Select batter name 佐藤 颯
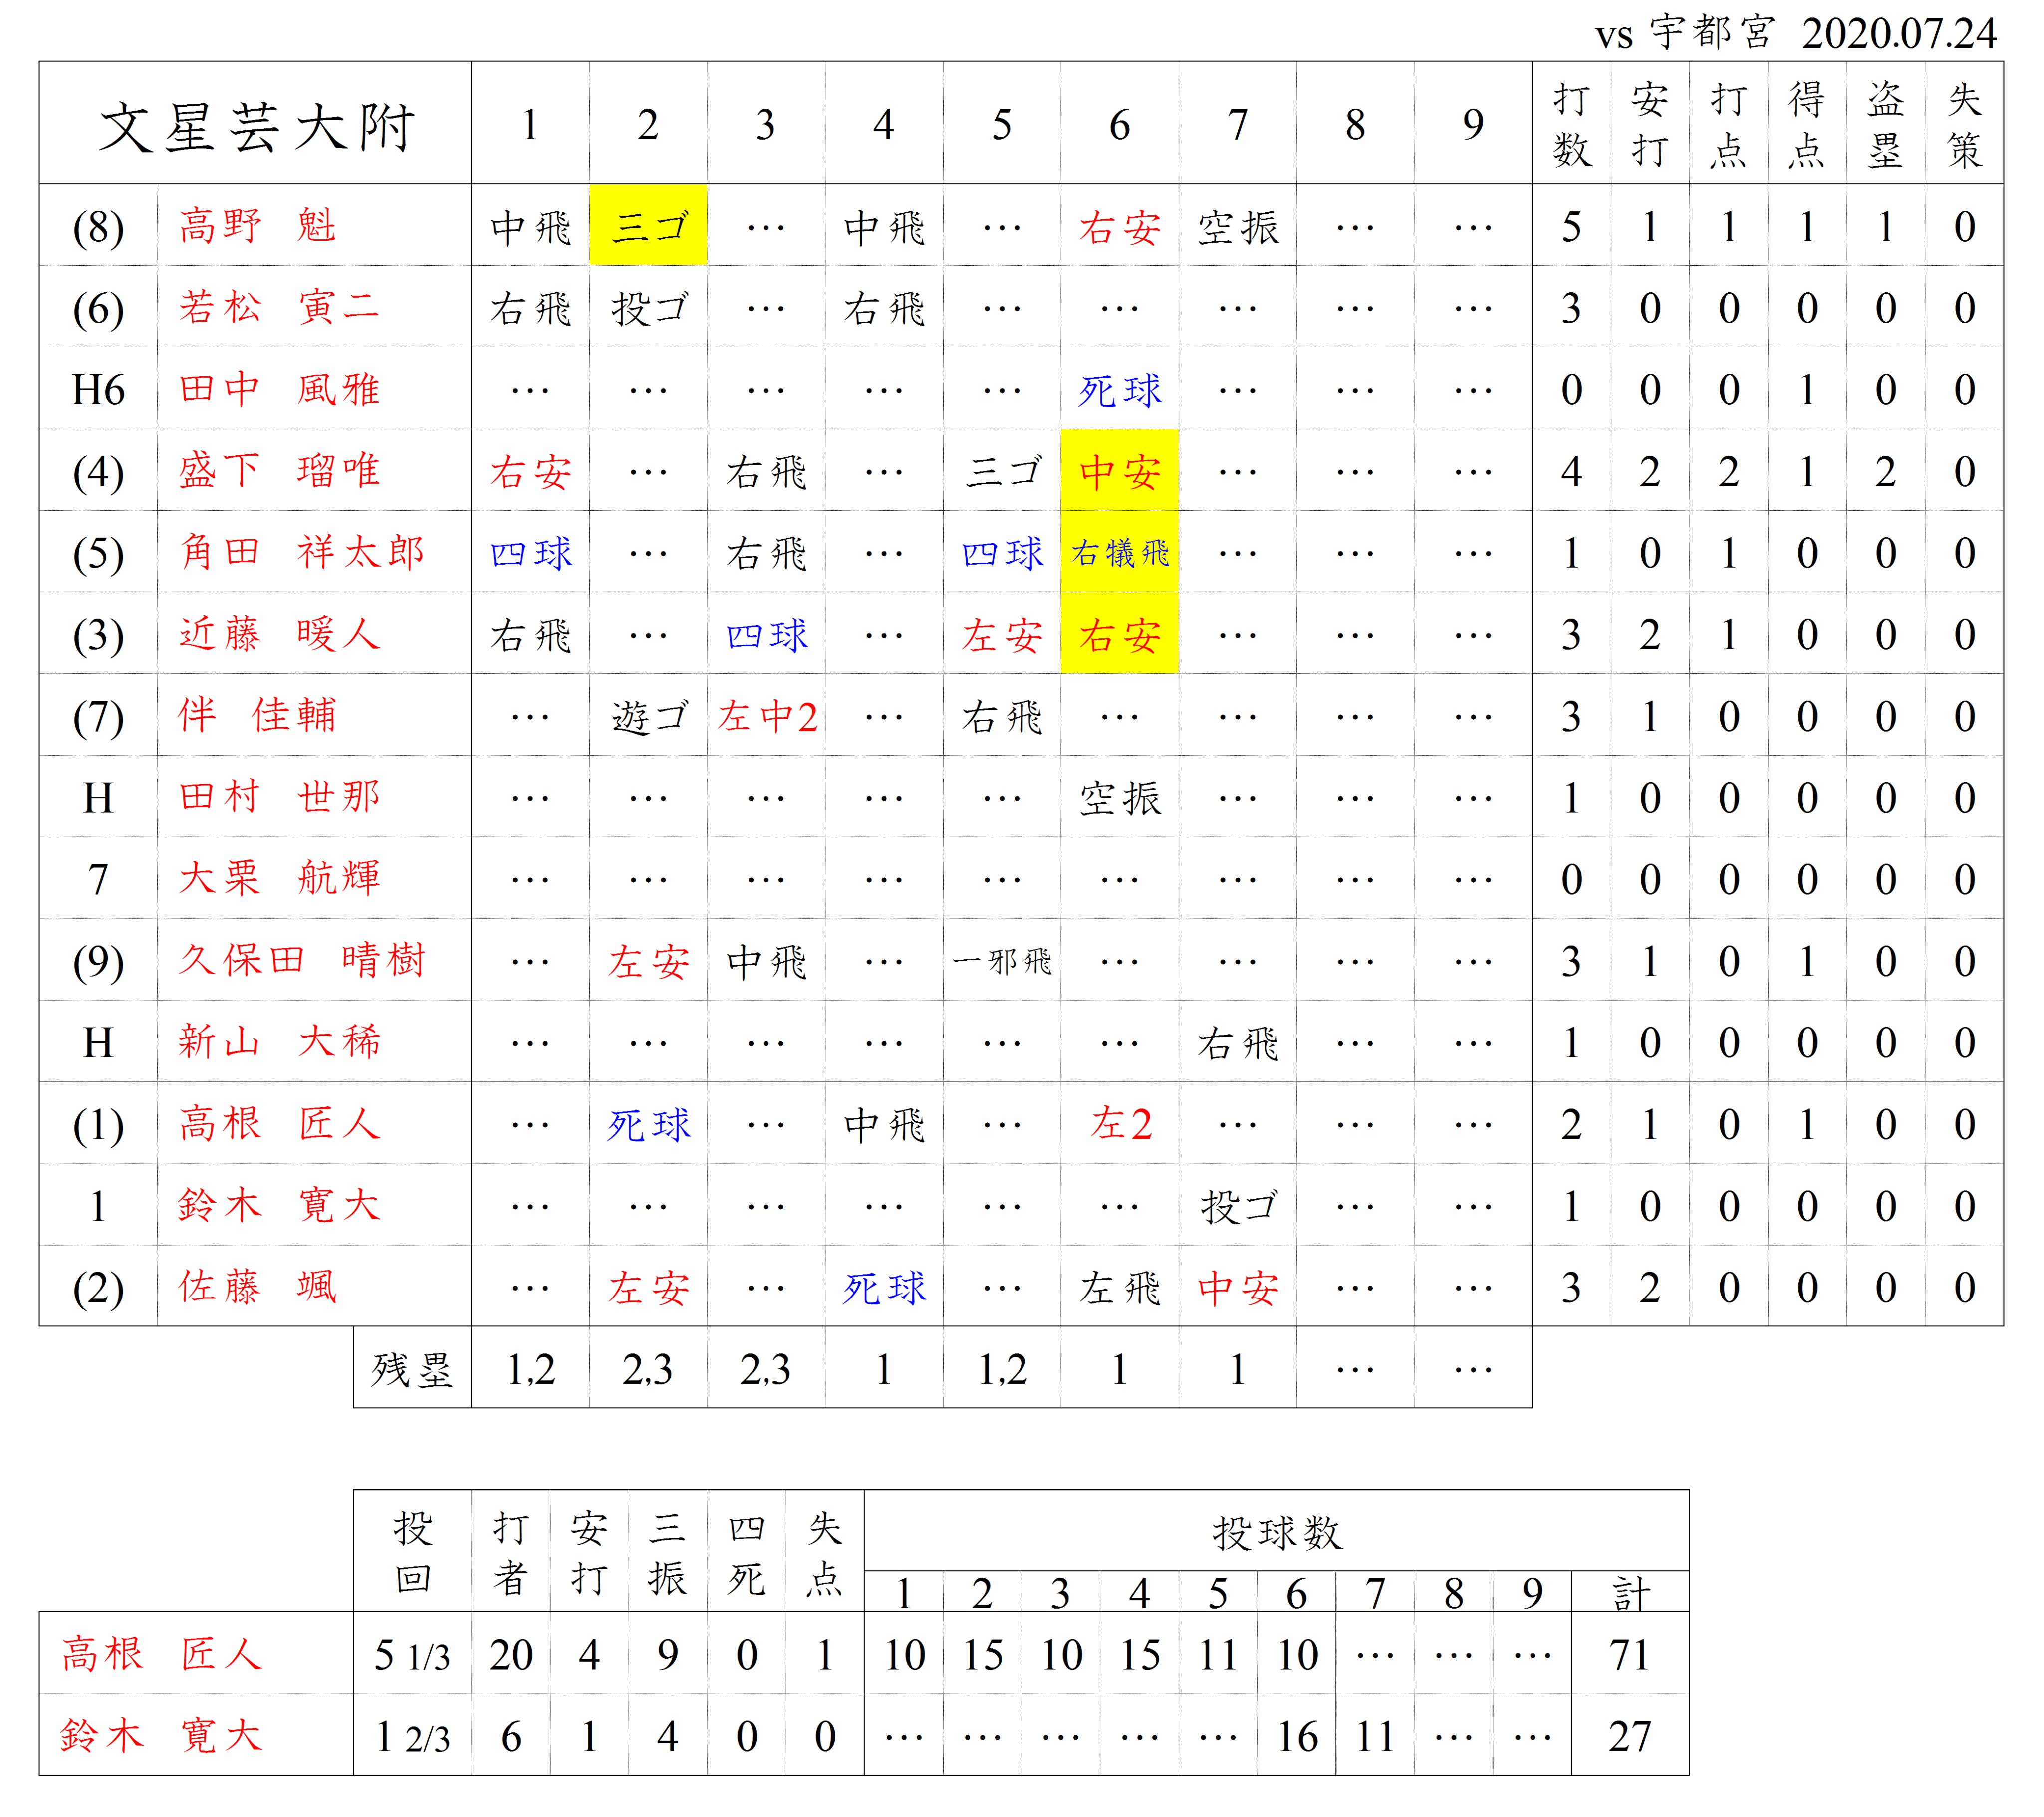 [258, 1287]
